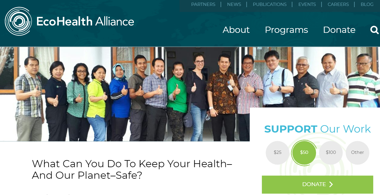Visit the Publications page
Image resolution: width=380 pixels, height=195 pixels.
pyautogui.click(x=270, y=4)
